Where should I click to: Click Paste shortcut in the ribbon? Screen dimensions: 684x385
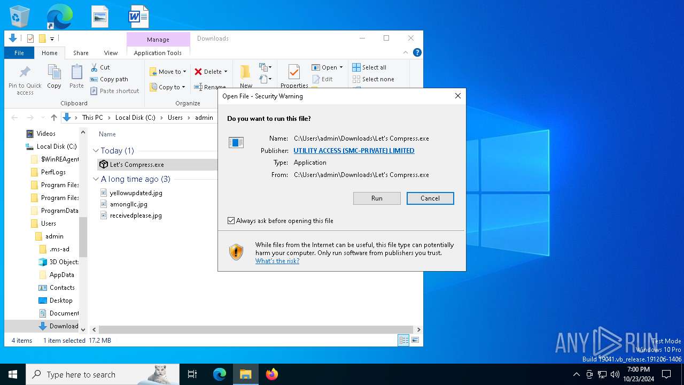115,91
